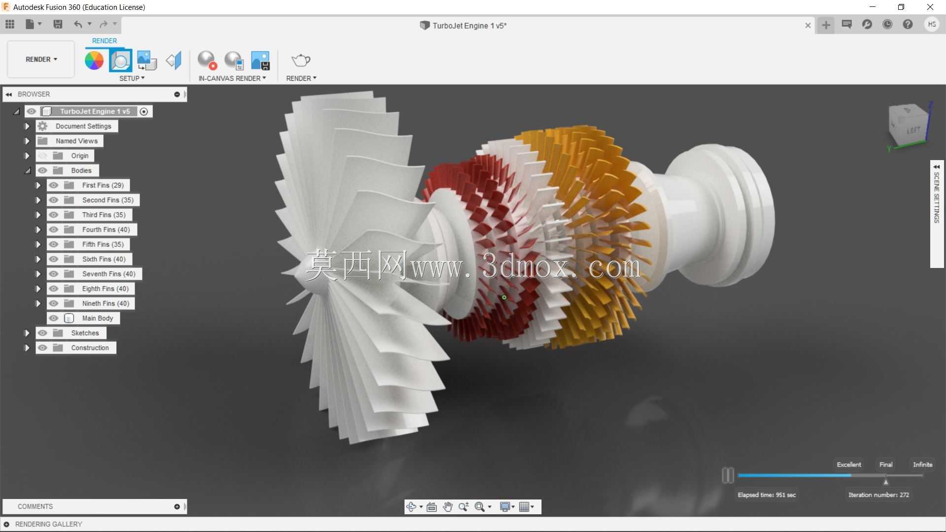Show the hidden Origin folder

tap(43, 156)
